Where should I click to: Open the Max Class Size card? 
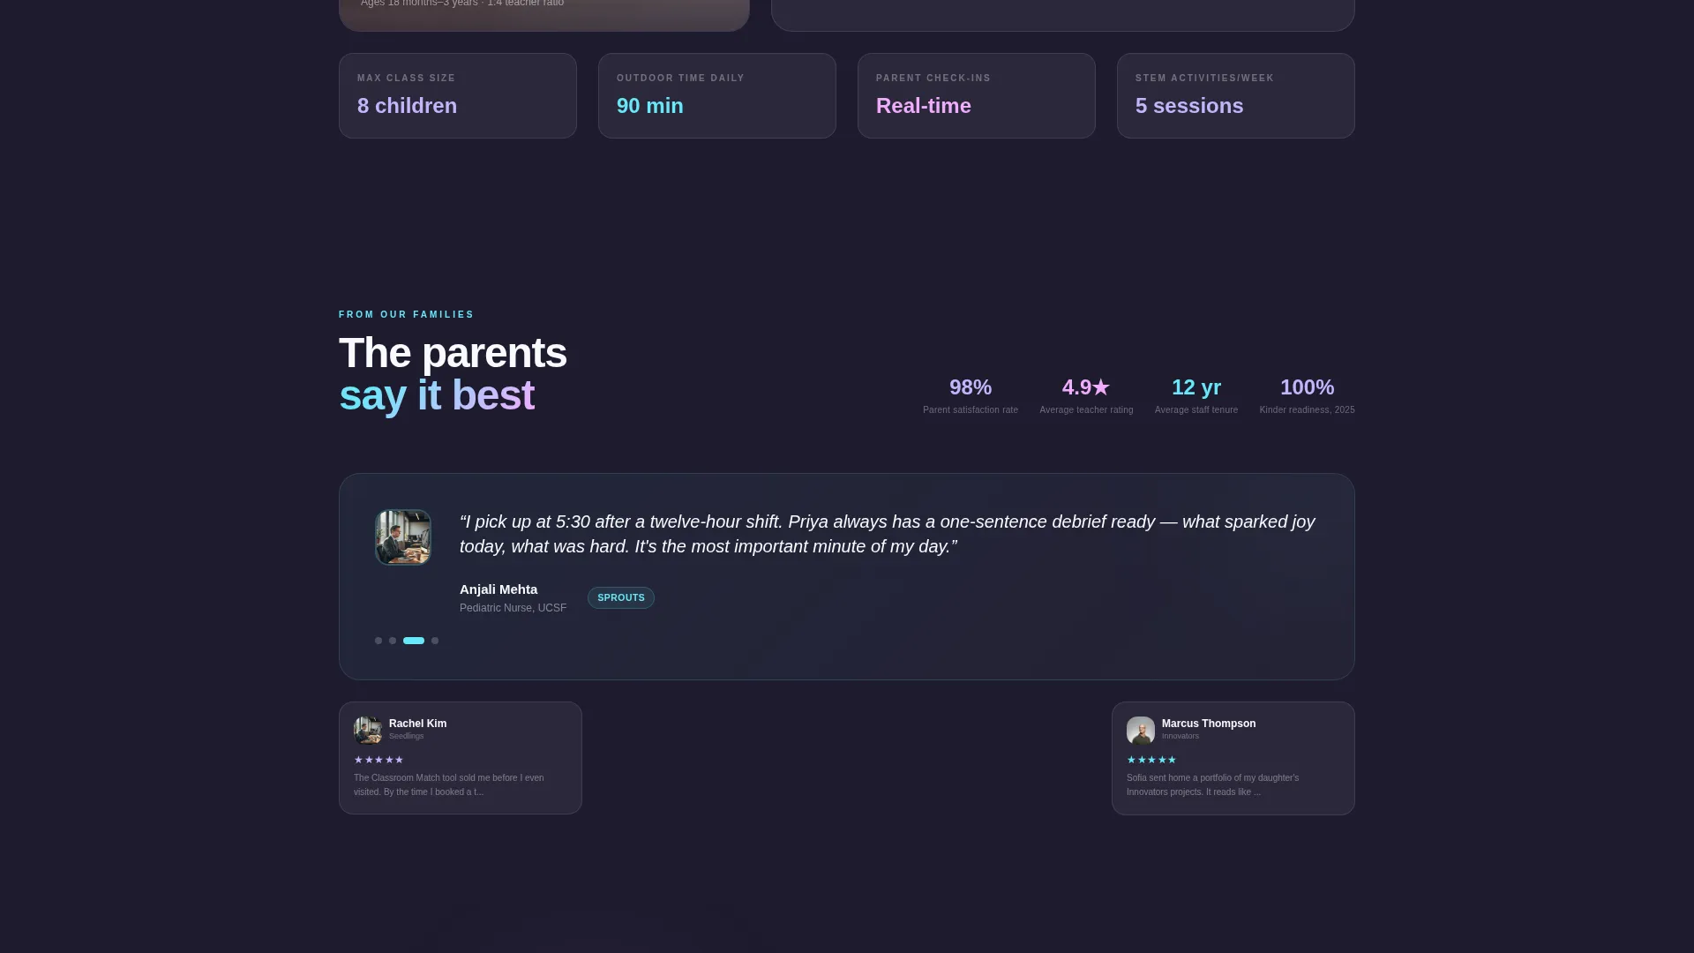[458, 95]
